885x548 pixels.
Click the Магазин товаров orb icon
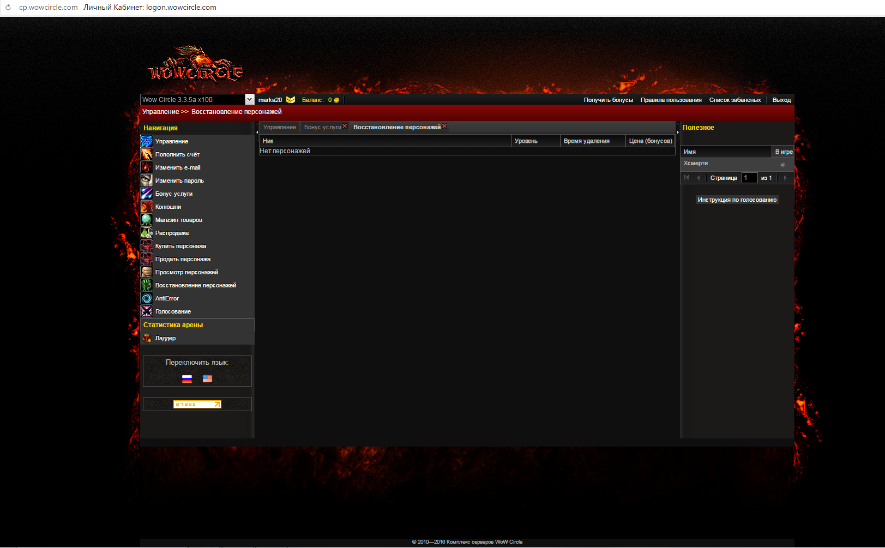[147, 220]
